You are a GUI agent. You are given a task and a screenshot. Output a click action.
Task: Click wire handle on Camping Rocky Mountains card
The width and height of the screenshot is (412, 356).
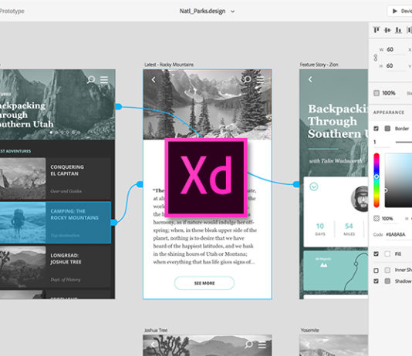coord(113,223)
